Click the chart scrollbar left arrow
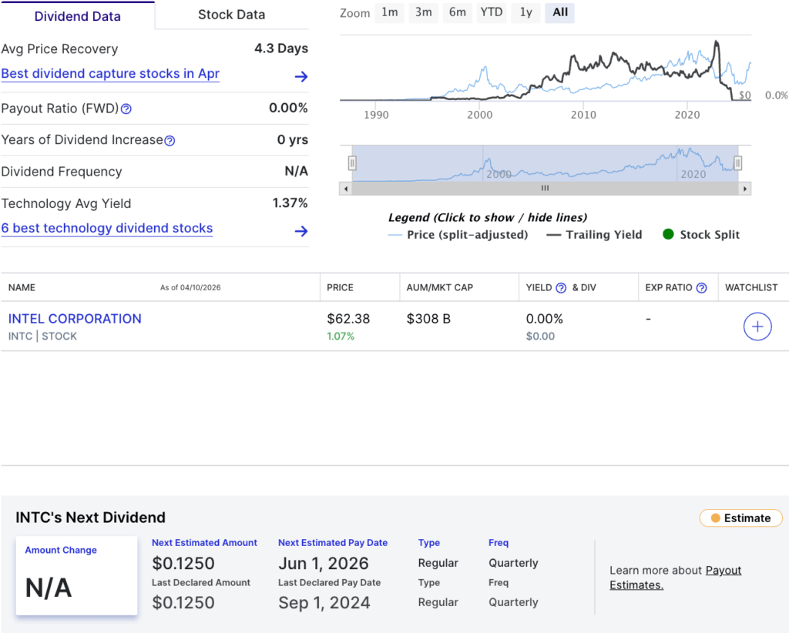789x633 pixels. (346, 188)
